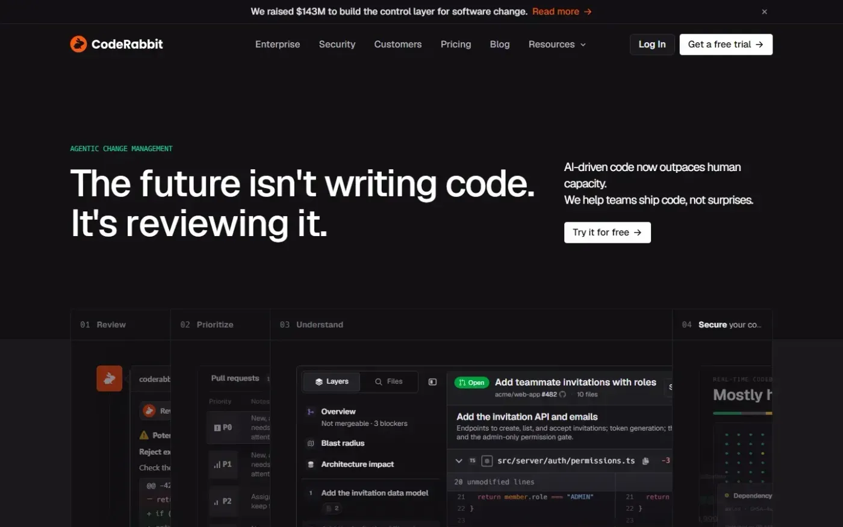Select the 01 Review tab

tap(120, 325)
